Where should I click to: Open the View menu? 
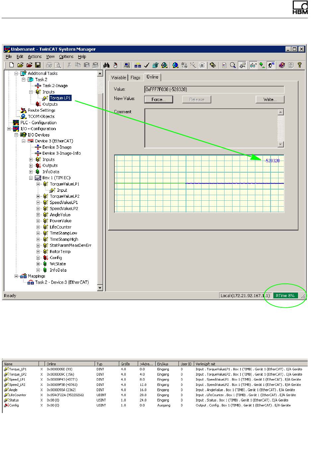(50, 57)
